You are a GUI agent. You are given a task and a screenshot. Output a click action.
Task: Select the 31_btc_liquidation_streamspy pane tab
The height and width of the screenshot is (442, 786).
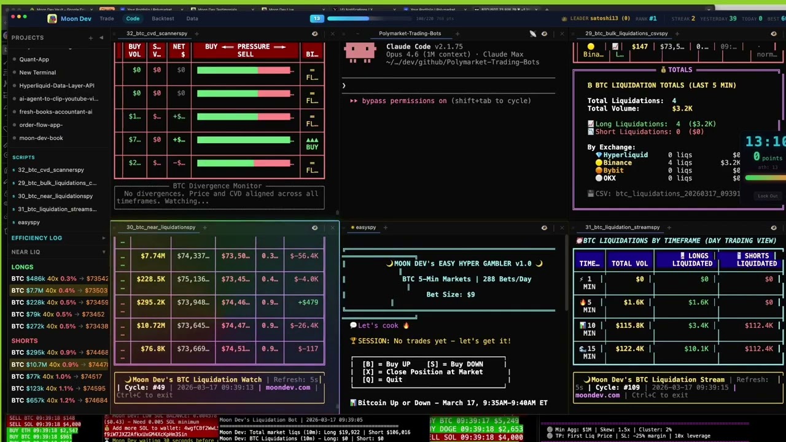click(622, 227)
